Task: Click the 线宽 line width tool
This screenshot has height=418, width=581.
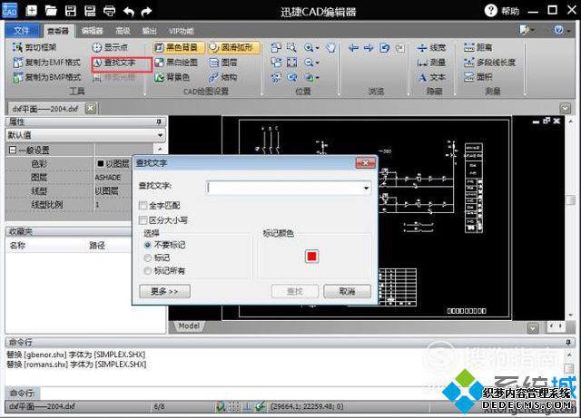Action: [431, 47]
